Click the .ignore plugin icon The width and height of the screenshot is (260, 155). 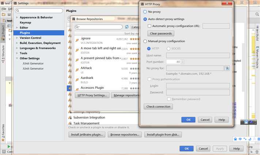click(x=77, y=40)
